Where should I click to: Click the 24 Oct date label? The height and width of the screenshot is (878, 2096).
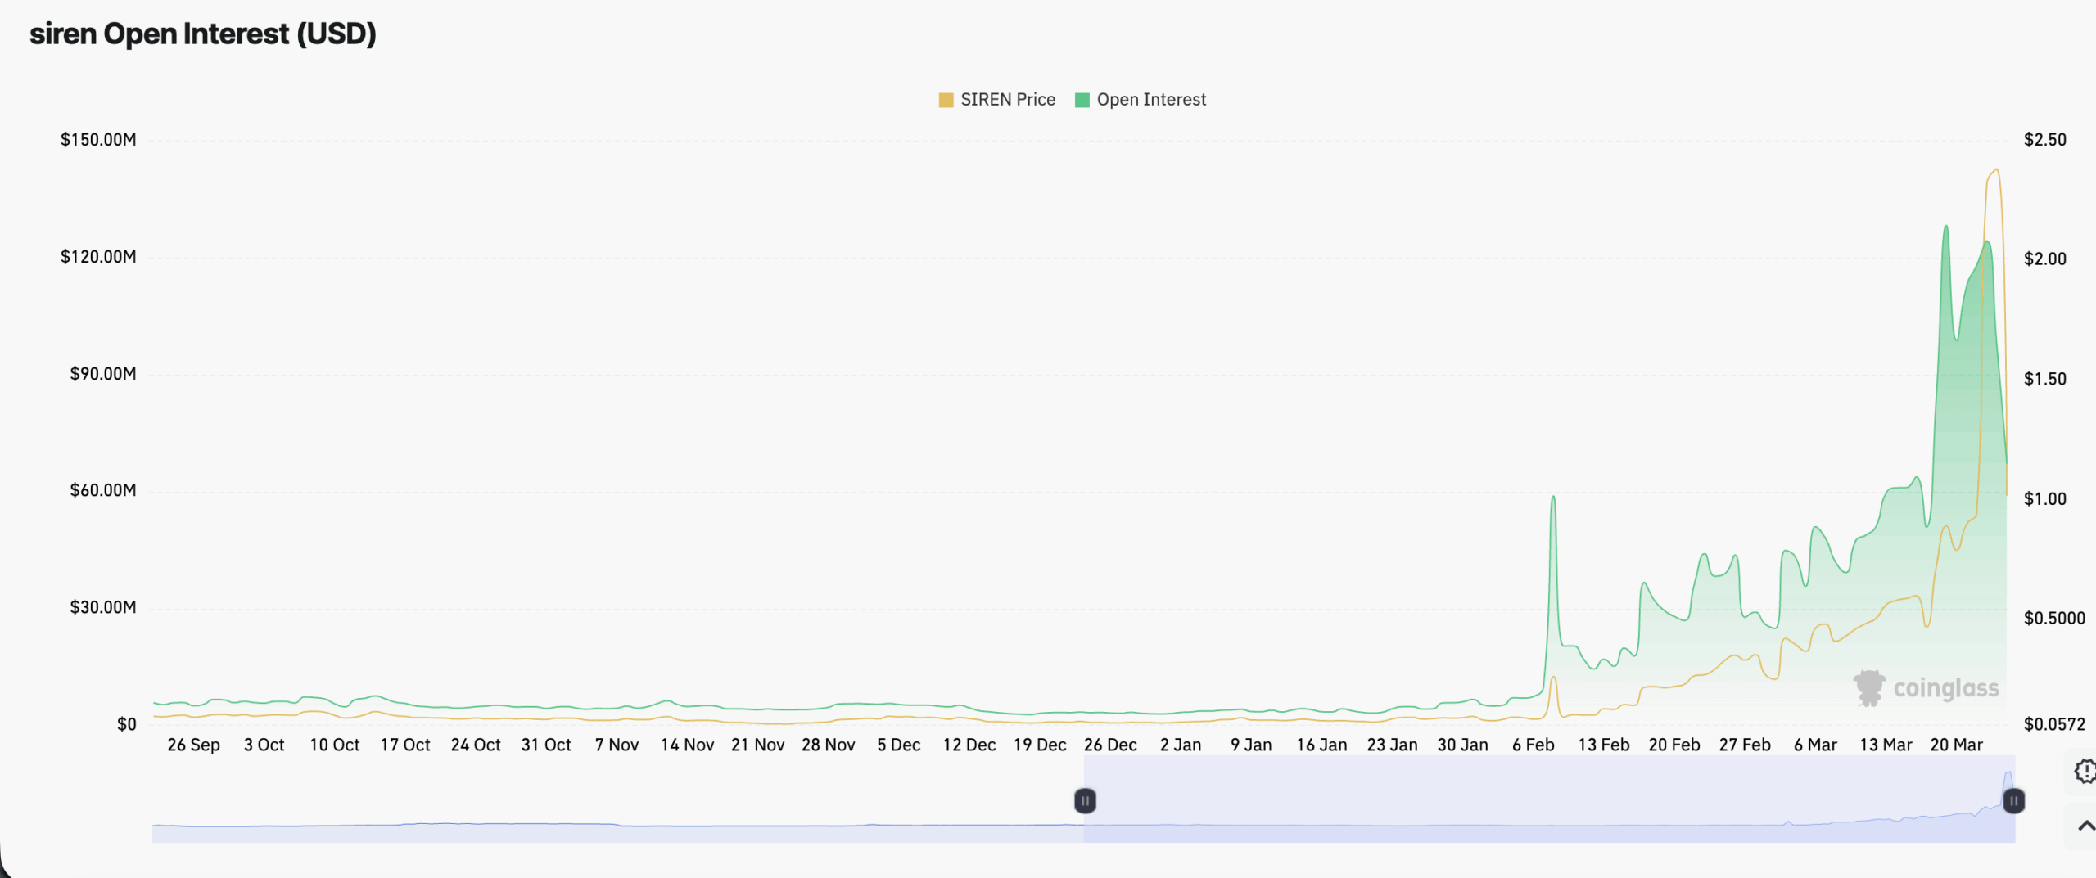(475, 745)
